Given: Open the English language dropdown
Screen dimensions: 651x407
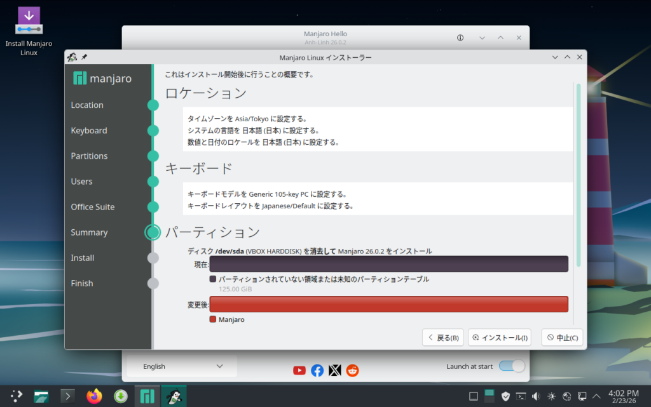Looking at the screenshot, I should coord(182,366).
